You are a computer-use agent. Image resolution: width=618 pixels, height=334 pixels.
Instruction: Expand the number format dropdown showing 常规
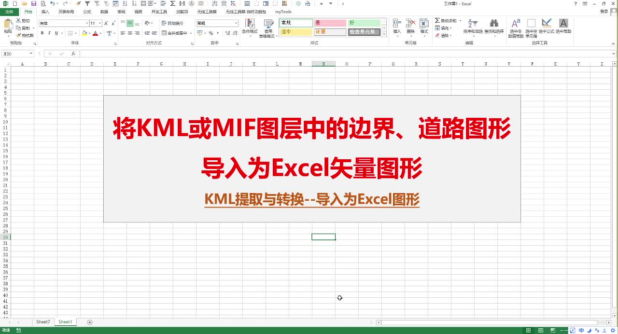[x=236, y=22]
